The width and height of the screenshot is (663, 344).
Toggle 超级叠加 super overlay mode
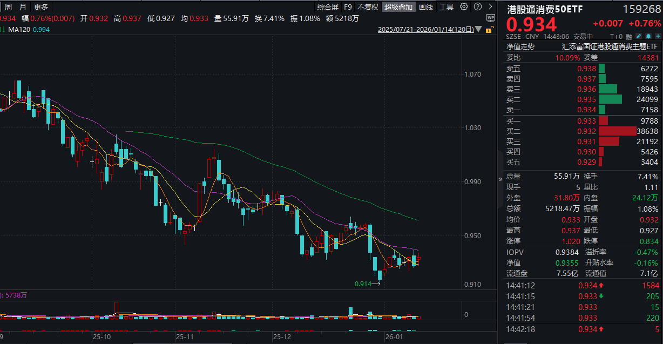point(398,7)
